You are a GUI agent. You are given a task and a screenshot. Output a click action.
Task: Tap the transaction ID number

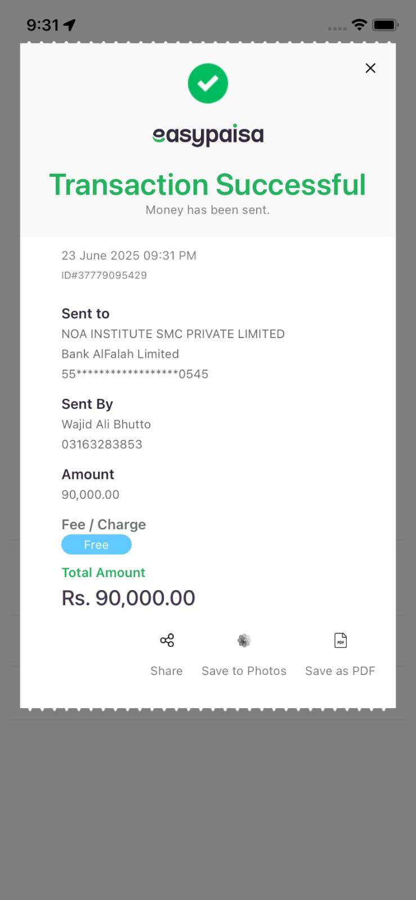click(x=104, y=275)
